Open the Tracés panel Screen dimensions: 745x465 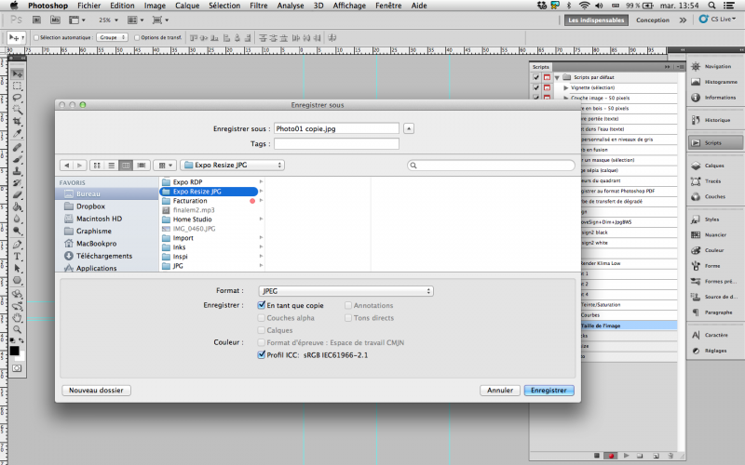715,181
